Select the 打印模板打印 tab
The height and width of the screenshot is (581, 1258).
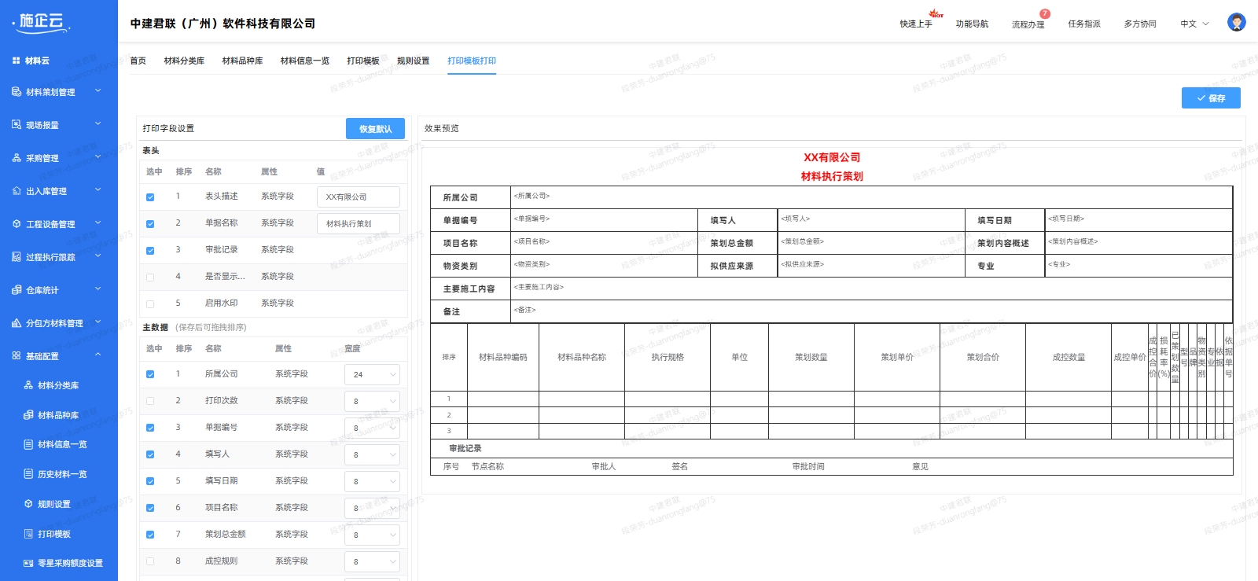coord(472,61)
